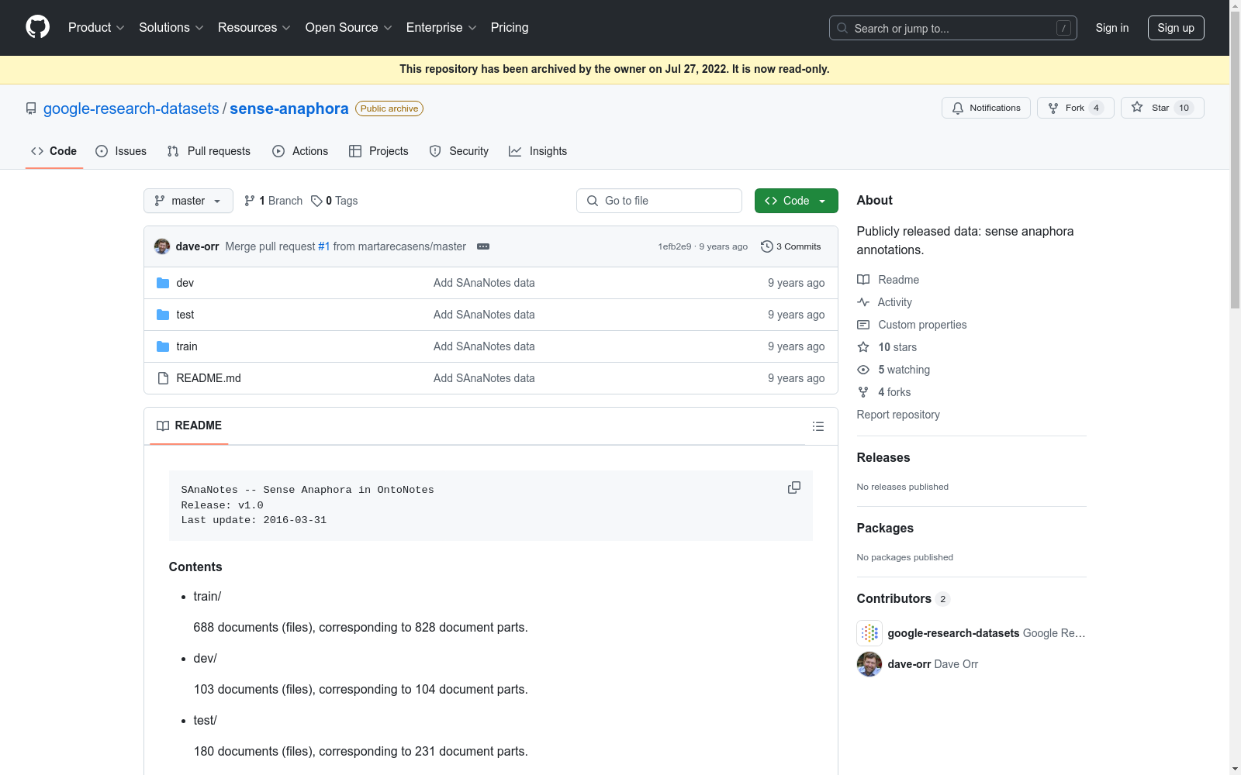1241x775 pixels.
Task: Click the Custom properties icon
Action: click(x=863, y=325)
